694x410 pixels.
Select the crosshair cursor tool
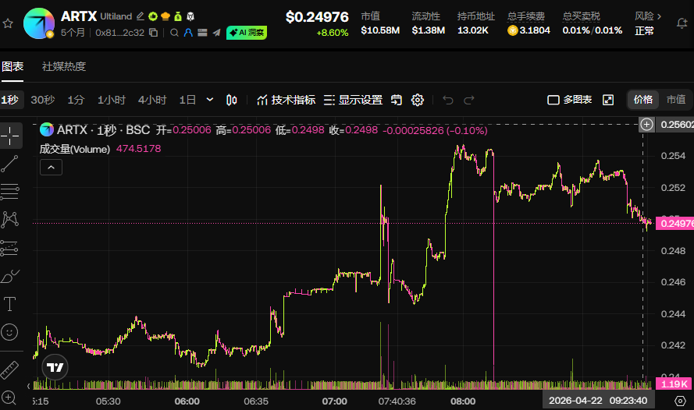tap(9, 135)
